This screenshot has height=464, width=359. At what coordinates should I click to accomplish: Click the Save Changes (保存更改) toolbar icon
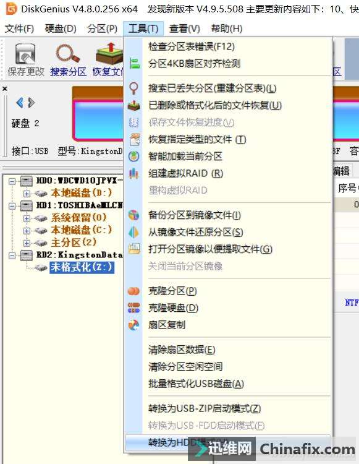pos(25,54)
